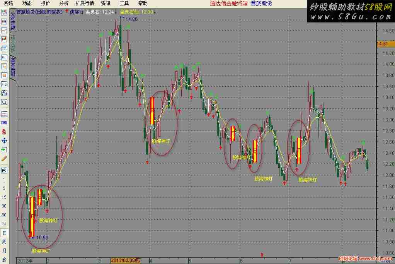Viewport: 395px width, 264px height.
Task: Click the orange list document icon
Action: point(4,75)
